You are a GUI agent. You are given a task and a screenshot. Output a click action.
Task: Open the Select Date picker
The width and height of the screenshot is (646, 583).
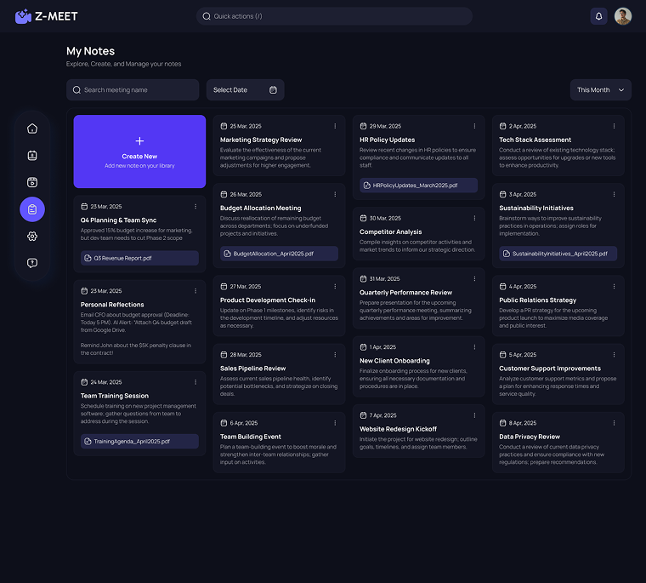click(245, 90)
